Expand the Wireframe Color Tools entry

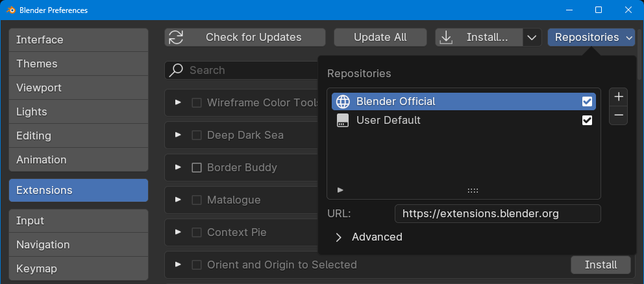[178, 102]
